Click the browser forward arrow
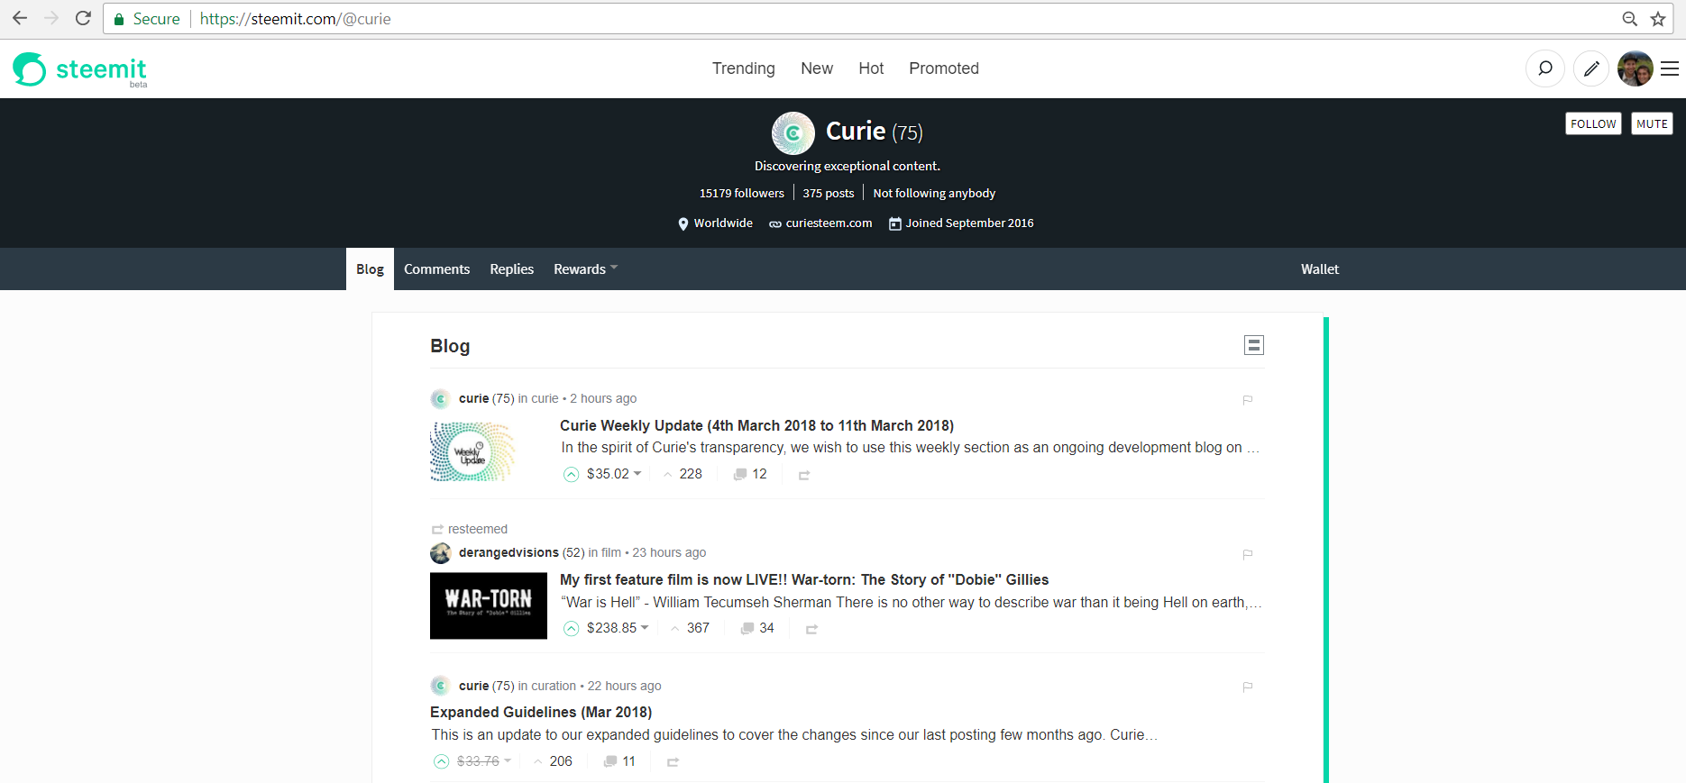The width and height of the screenshot is (1686, 783). pos(51,18)
